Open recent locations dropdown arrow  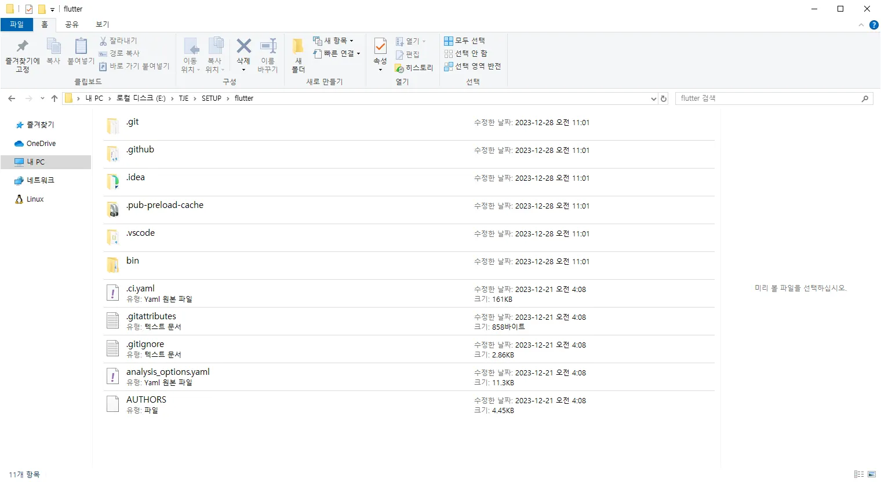[42, 98]
